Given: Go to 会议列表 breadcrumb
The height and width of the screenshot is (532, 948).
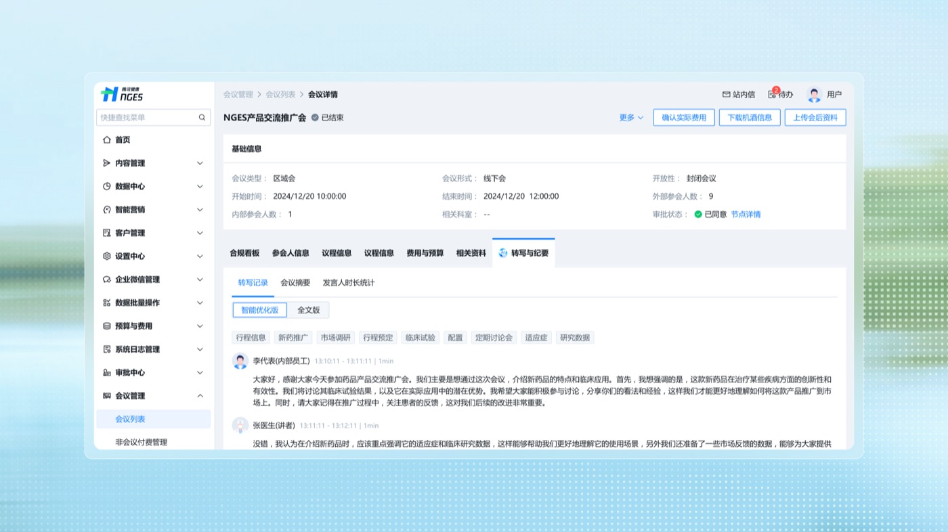Looking at the screenshot, I should tap(280, 95).
